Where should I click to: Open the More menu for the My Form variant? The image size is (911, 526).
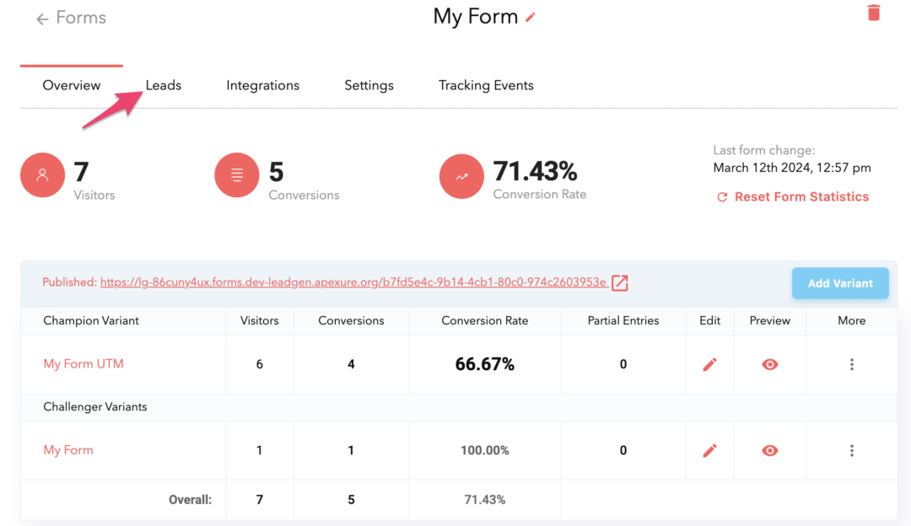[852, 450]
